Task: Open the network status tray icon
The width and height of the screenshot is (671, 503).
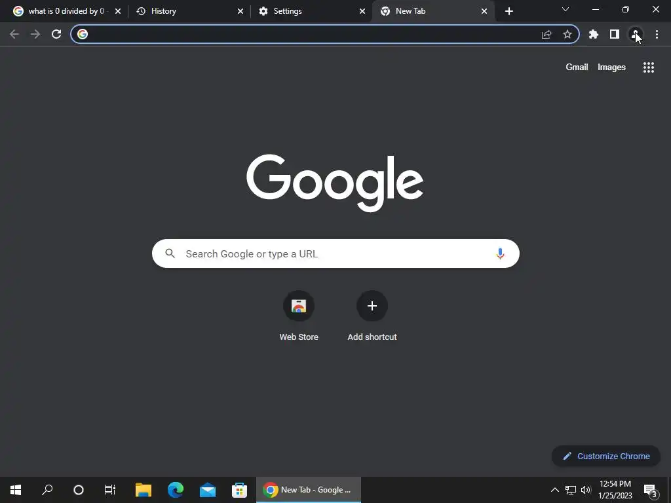Action: pyautogui.click(x=571, y=490)
